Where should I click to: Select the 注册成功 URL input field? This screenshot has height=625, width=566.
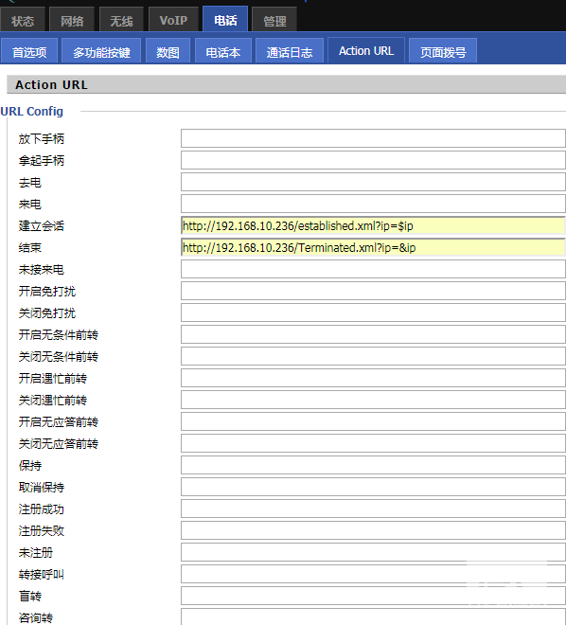(373, 509)
